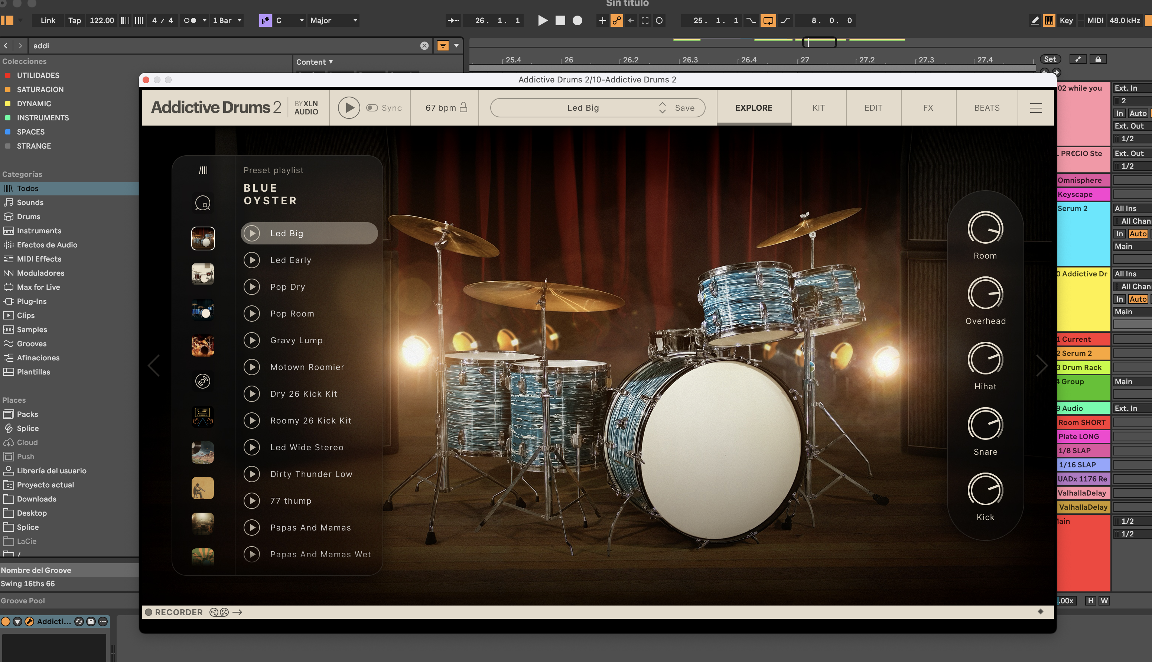Click the pencil draw-mode icon in Ableton toolbar
The height and width of the screenshot is (662, 1152).
pyautogui.click(x=1035, y=20)
